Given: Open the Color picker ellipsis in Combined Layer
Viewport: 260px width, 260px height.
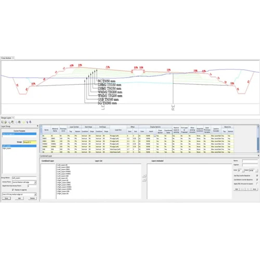Looking at the screenshot, I should [243, 171].
